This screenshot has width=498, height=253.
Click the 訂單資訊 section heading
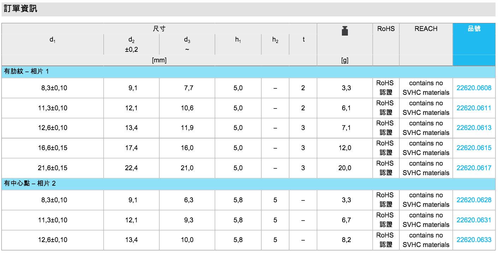pos(20,9)
